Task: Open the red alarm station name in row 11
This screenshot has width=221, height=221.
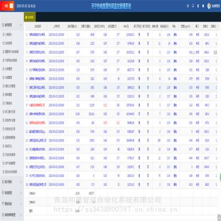Action: (38, 123)
